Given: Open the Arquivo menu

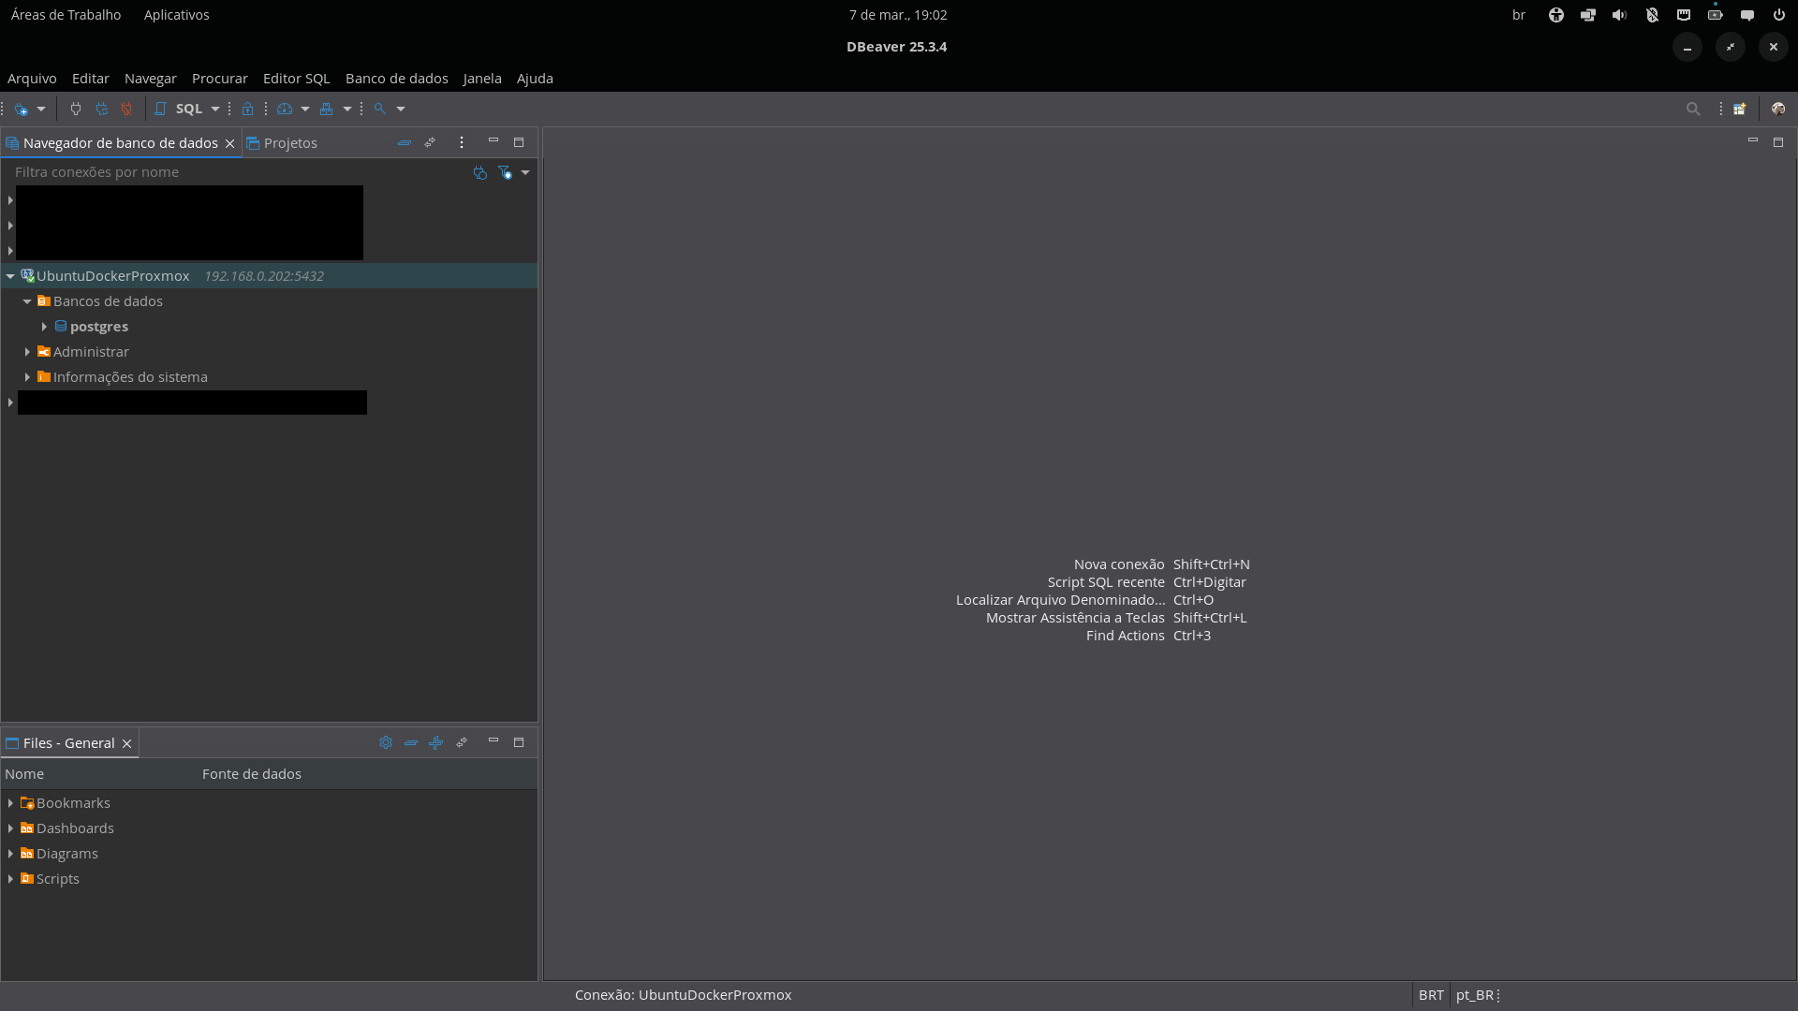Looking at the screenshot, I should click(x=32, y=79).
